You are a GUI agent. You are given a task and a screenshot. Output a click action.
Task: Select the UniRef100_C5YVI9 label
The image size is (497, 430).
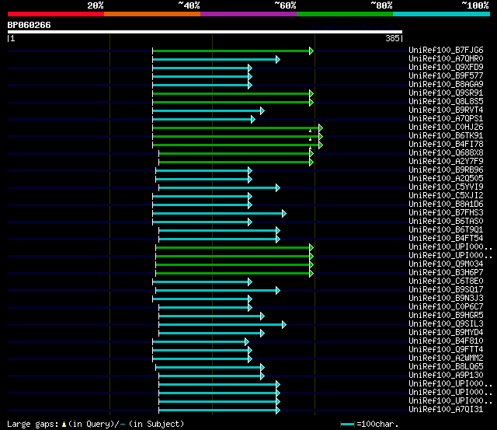click(446, 187)
